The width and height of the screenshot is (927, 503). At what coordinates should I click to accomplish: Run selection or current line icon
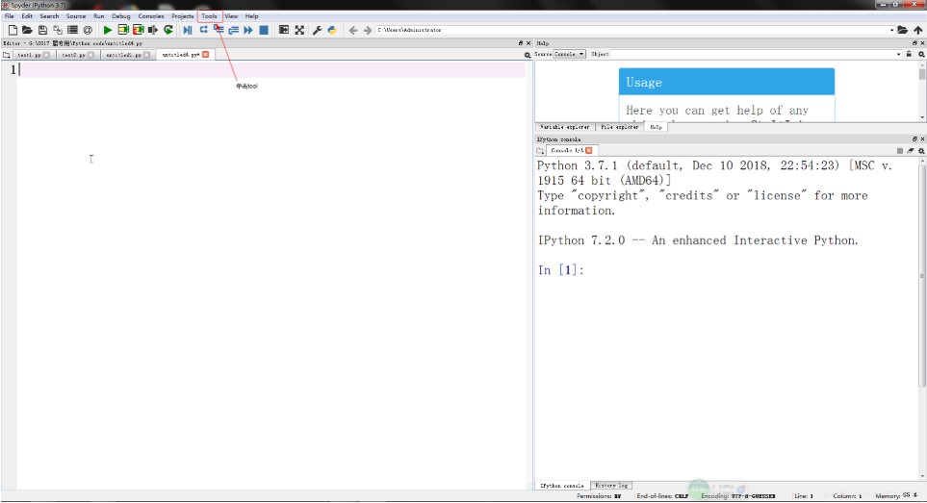coord(153,30)
